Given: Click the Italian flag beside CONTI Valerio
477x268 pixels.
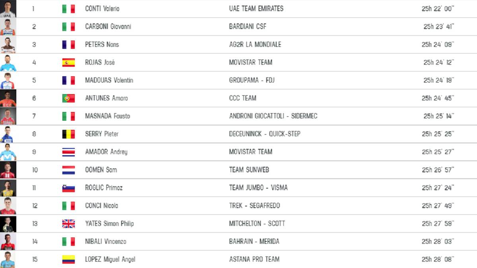Looking at the screenshot, I should (x=68, y=9).
